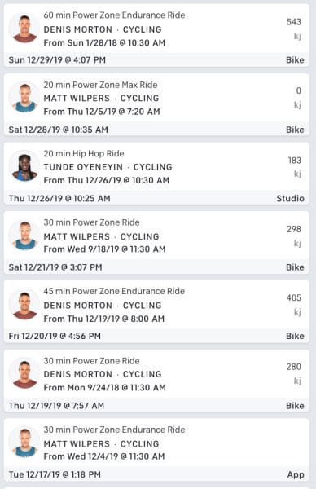Tap Matt Wilpers avatar on Max Ride
The image size is (316, 489).
tap(24, 97)
